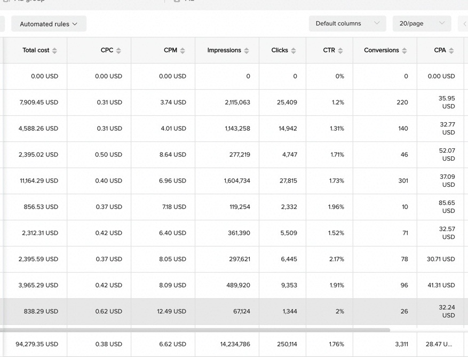Toggle sort order on the CTR column

342,50
